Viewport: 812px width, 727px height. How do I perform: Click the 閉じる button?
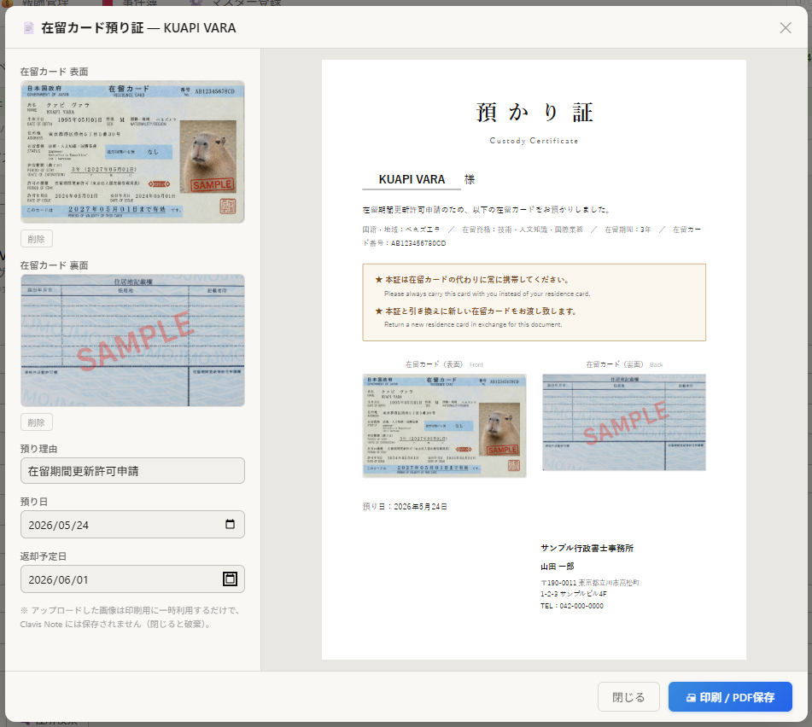628,697
